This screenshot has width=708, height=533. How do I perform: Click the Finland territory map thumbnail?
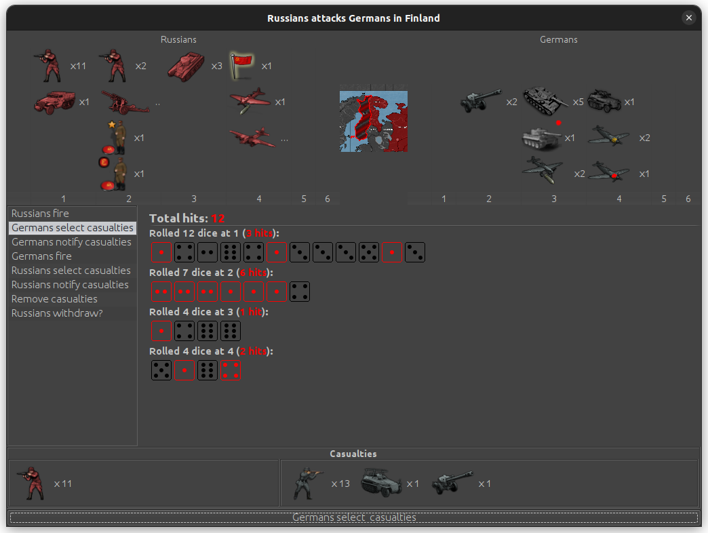click(373, 121)
